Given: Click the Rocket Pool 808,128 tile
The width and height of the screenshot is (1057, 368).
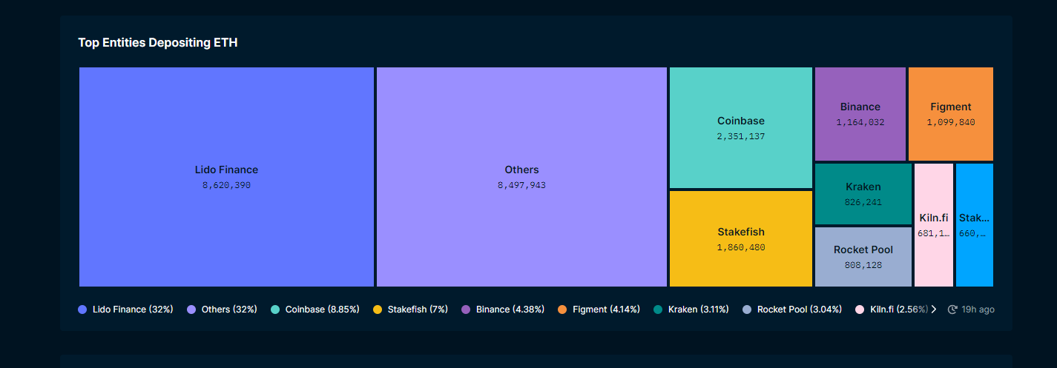Looking at the screenshot, I should (863, 256).
